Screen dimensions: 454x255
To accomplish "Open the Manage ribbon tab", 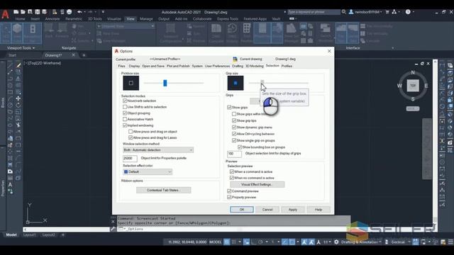I will 146,19.
